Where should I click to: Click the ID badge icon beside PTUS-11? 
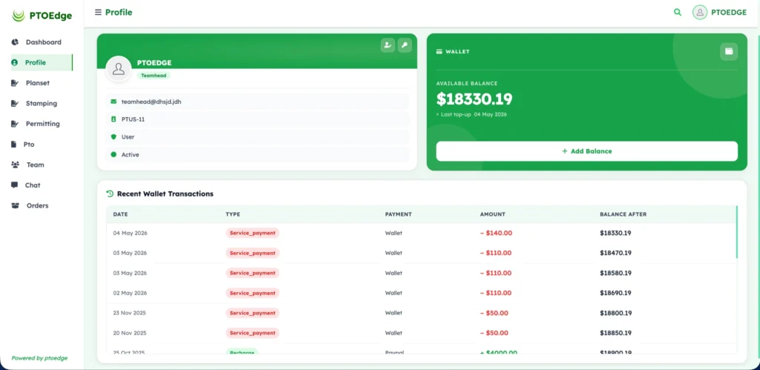coord(114,119)
